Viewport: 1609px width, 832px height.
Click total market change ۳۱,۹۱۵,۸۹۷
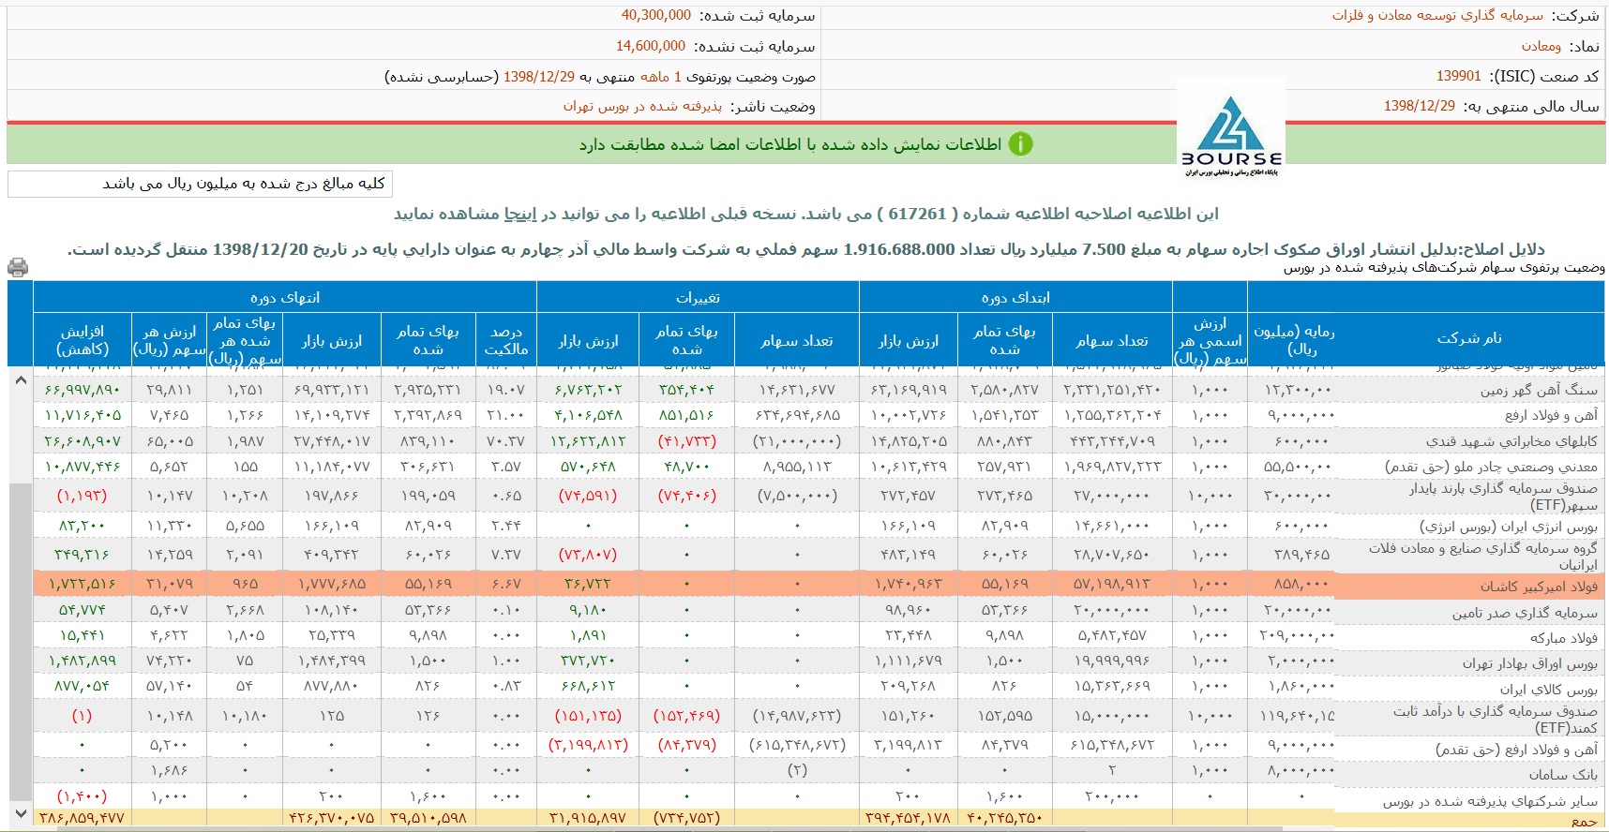[x=588, y=817]
